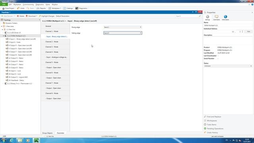Image resolution: width=254 pixels, height=143 pixels.
Task: Click the Name field in Properties
Action: [x=228, y=25]
